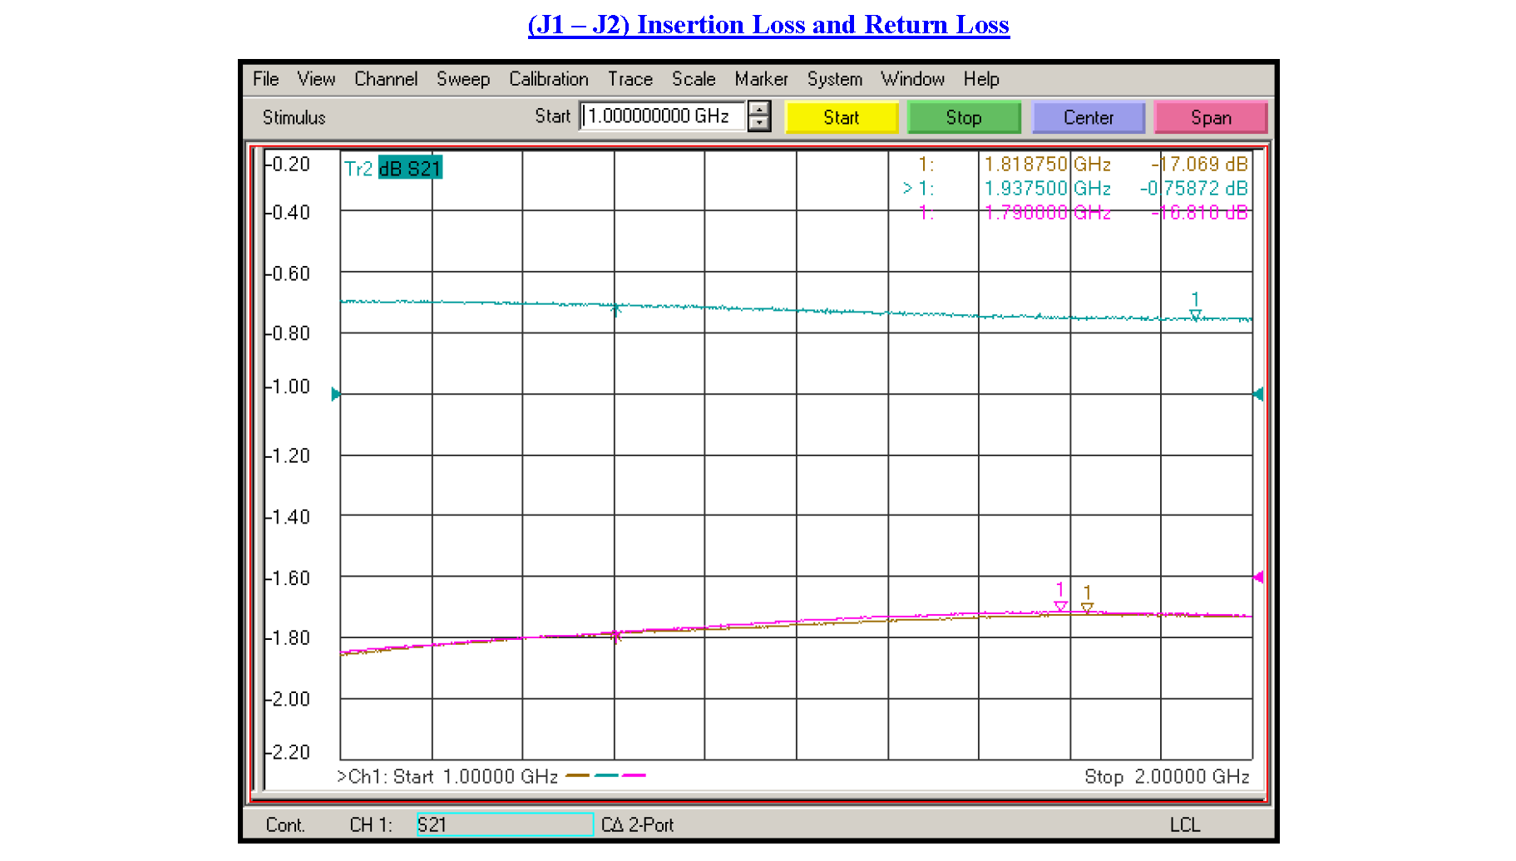This screenshot has width=1516, height=861.
Task: Open the Calibration menu
Action: pyautogui.click(x=548, y=79)
